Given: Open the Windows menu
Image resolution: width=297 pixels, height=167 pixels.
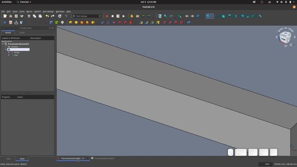Looking at the screenshot, I should tap(60, 12).
